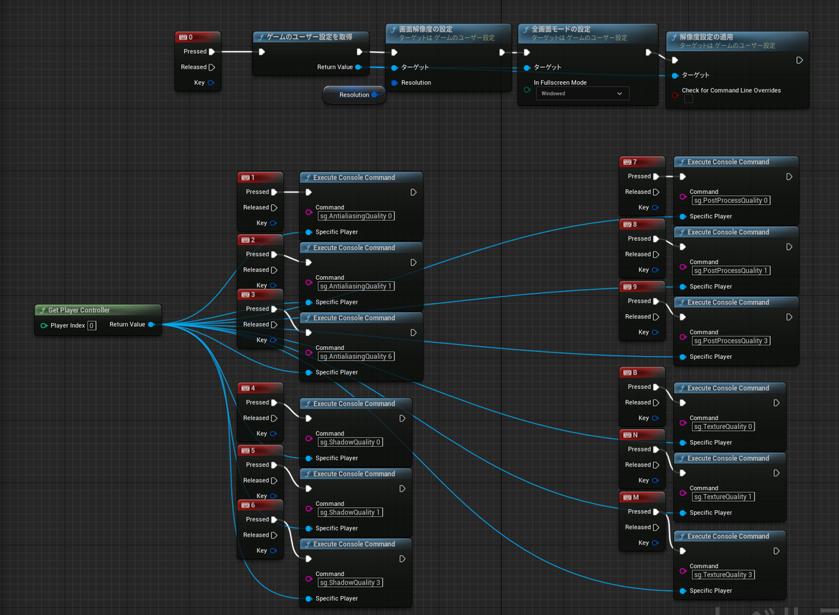Viewport: 839px width, 615px height.
Task: Click the Key pin on key M node
Action: coord(655,543)
